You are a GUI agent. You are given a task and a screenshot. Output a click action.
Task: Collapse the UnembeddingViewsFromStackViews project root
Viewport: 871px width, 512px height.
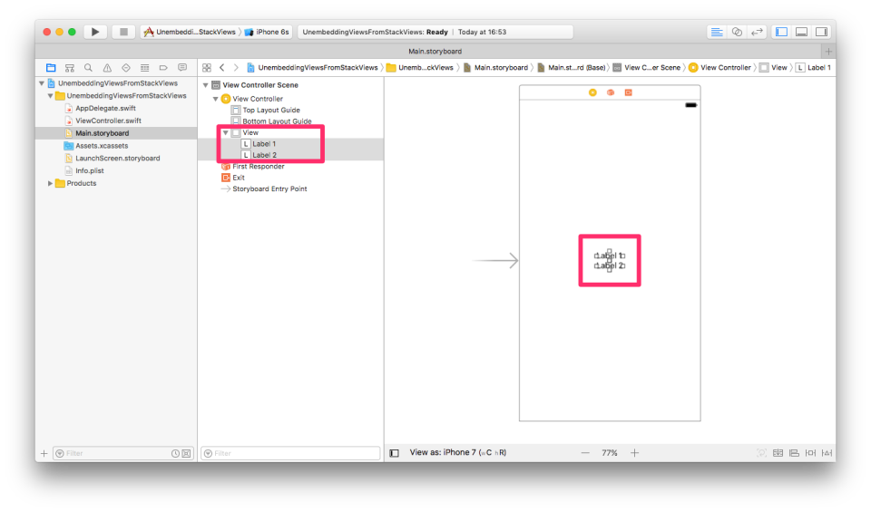(x=42, y=83)
